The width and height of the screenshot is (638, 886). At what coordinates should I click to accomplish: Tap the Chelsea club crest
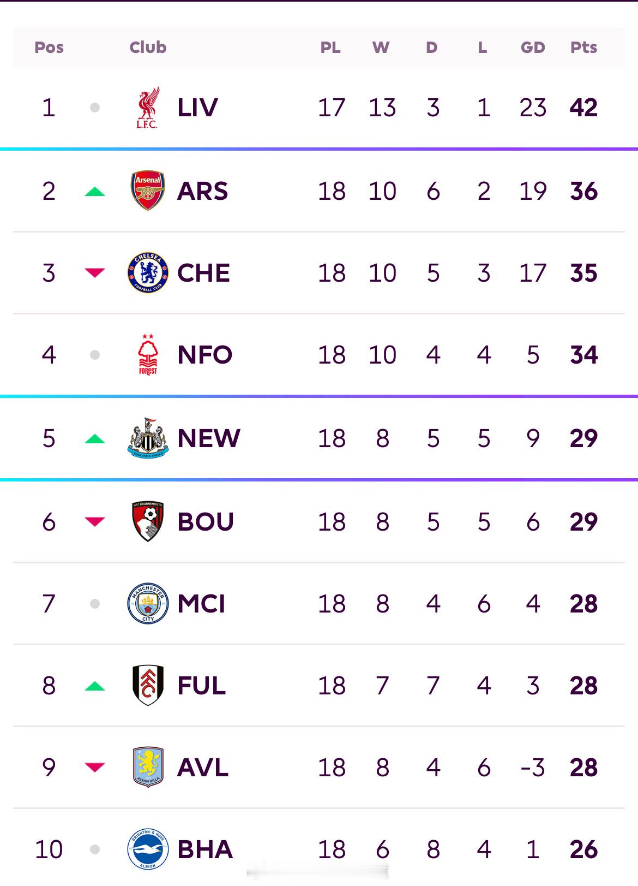click(x=148, y=272)
